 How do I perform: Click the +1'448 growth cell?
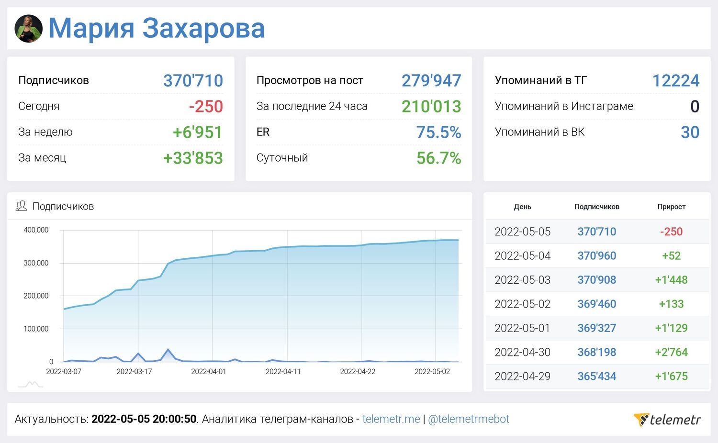[x=672, y=280]
